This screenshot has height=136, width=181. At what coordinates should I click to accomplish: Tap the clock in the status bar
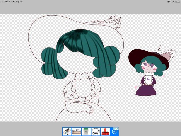[5, 2]
